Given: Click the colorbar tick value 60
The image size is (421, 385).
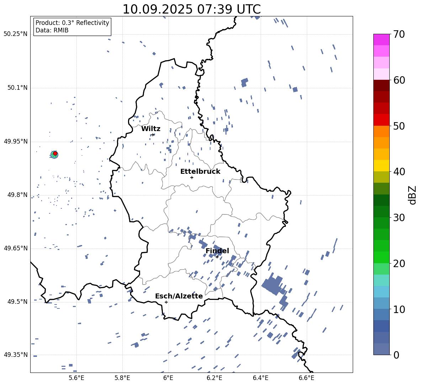Looking at the screenshot, I should coord(399,80).
